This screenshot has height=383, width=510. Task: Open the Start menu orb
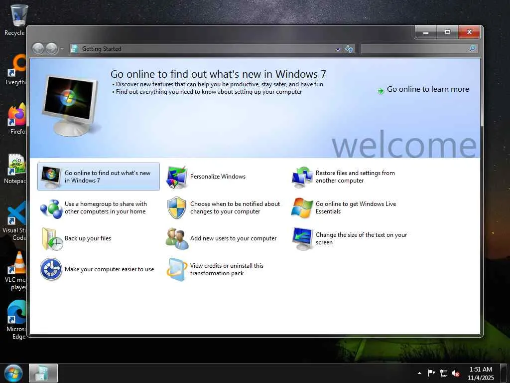(13, 373)
